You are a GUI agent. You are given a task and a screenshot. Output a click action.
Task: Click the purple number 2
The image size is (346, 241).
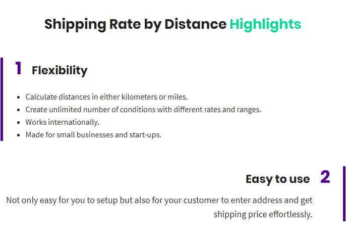pos(325,177)
